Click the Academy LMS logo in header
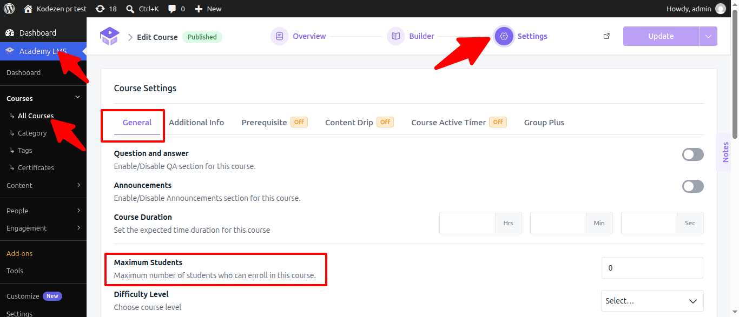 109,36
